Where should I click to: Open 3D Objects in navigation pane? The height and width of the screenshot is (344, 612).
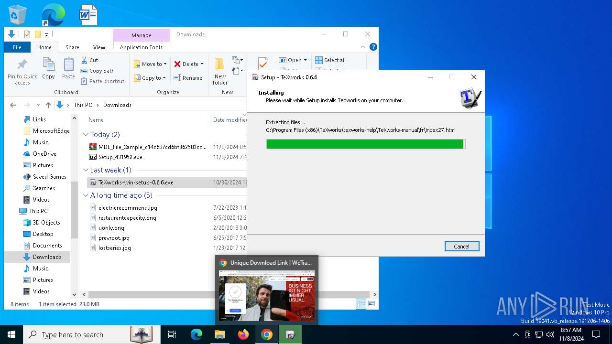click(x=46, y=223)
